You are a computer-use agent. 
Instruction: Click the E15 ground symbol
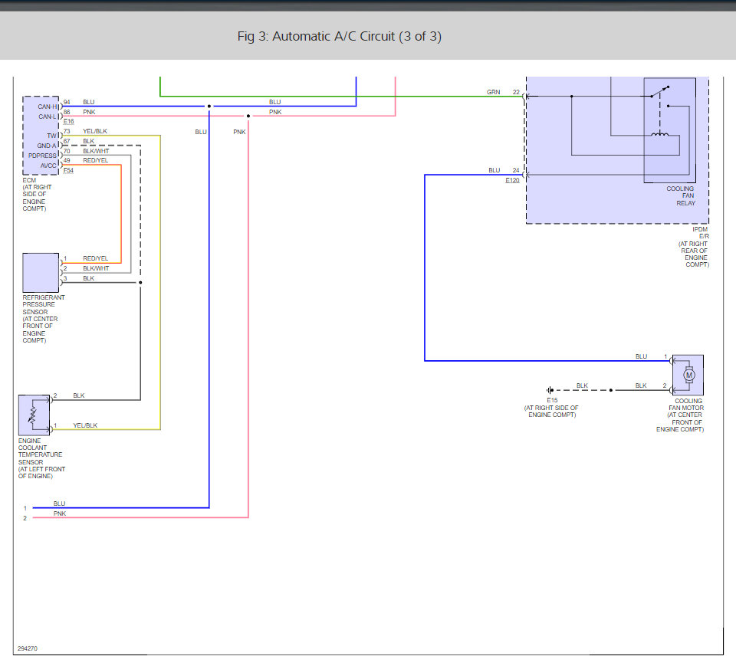(550, 390)
